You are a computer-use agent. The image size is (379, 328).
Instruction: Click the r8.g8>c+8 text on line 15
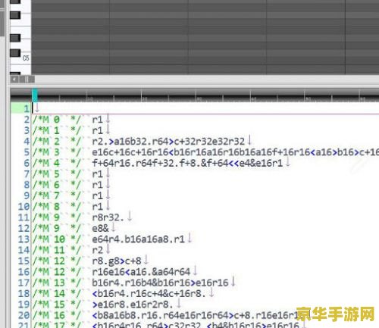coord(117,261)
